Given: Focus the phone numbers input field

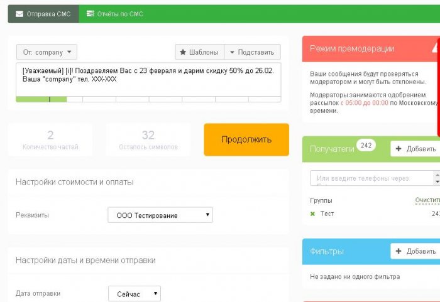Looking at the screenshot, I should [x=371, y=178].
